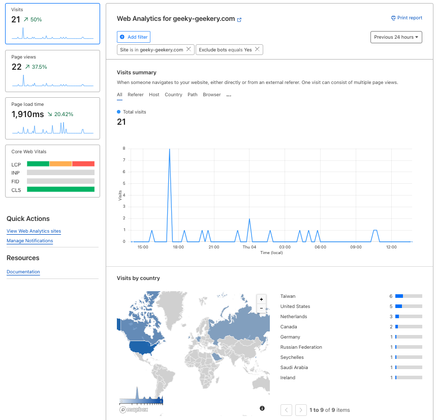The image size is (437, 420).
Task: Remove the Site is in geeky-geekery.com filter
Action: click(189, 49)
